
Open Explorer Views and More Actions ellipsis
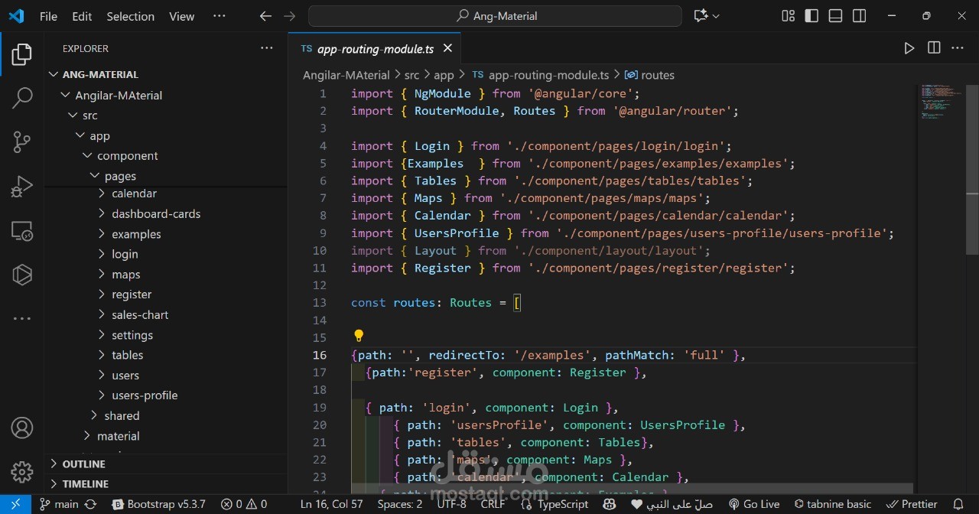point(266,48)
